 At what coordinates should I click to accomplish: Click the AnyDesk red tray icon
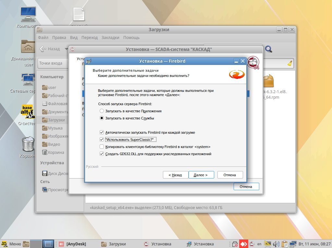click(x=243, y=244)
